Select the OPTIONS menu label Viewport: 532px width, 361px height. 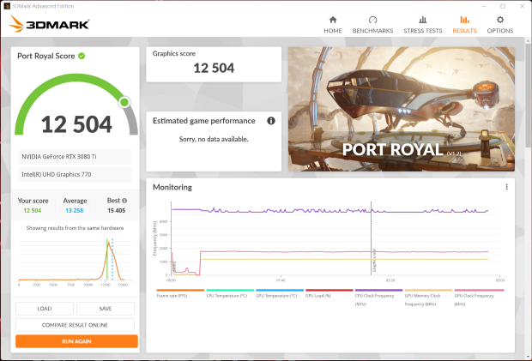pyautogui.click(x=500, y=31)
